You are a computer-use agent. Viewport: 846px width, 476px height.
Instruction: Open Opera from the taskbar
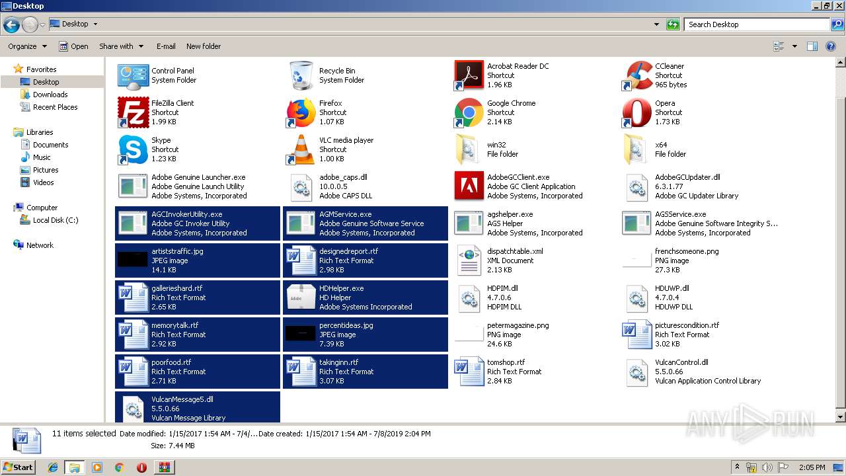pos(141,467)
